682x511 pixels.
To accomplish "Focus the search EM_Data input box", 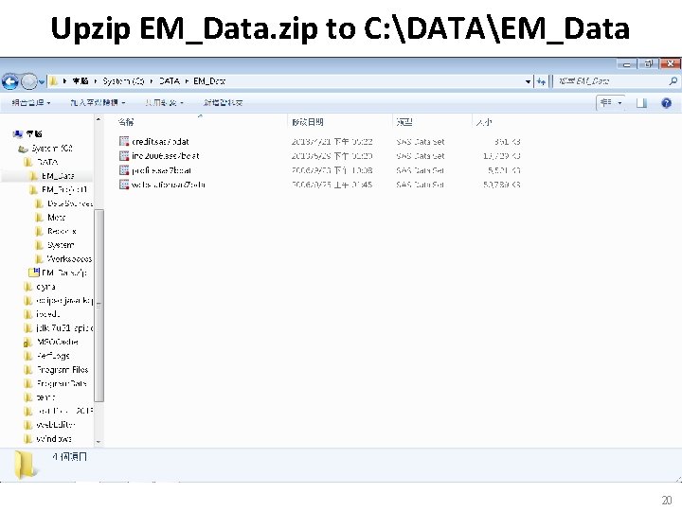I will pyautogui.click(x=611, y=81).
